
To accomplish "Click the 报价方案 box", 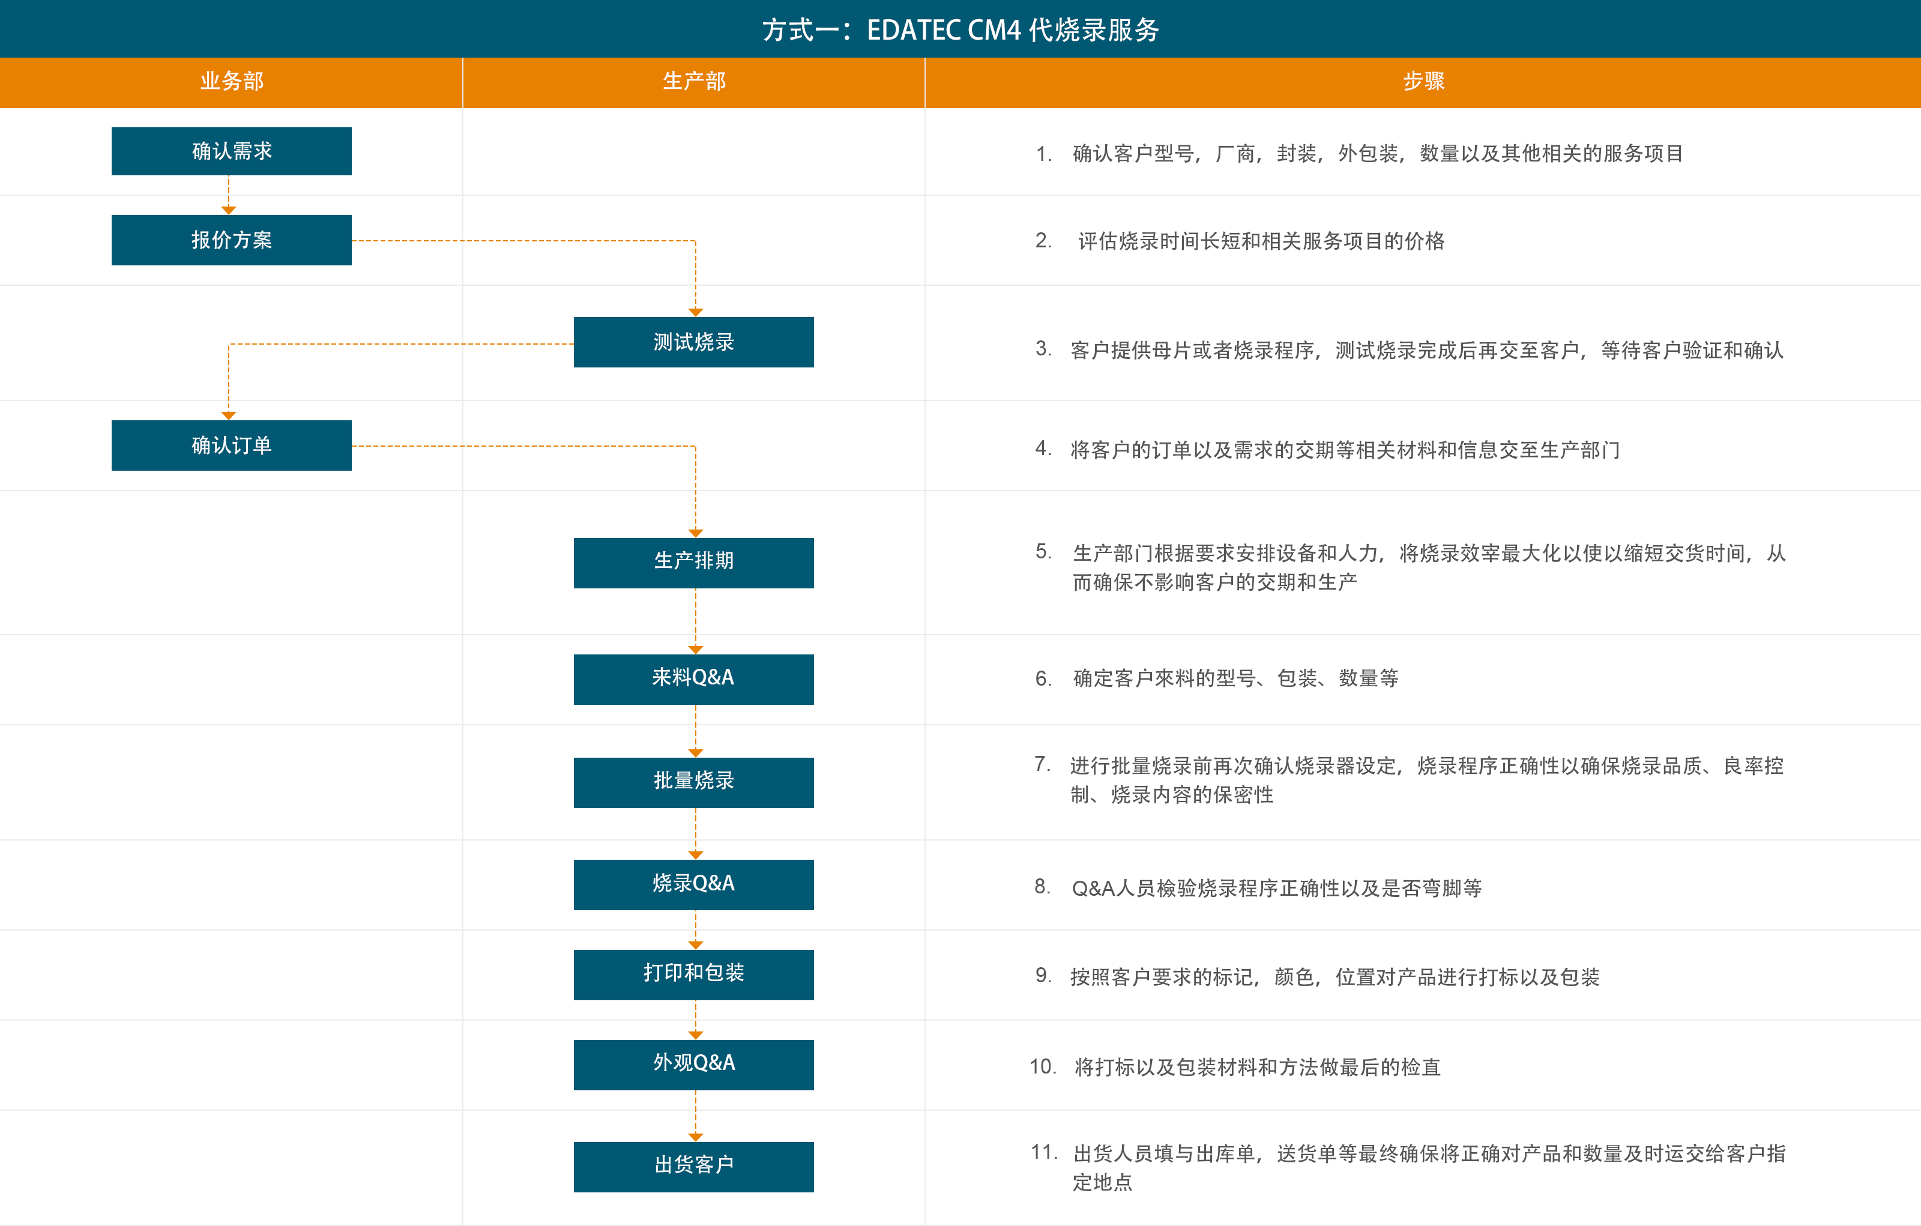I will pos(231,240).
